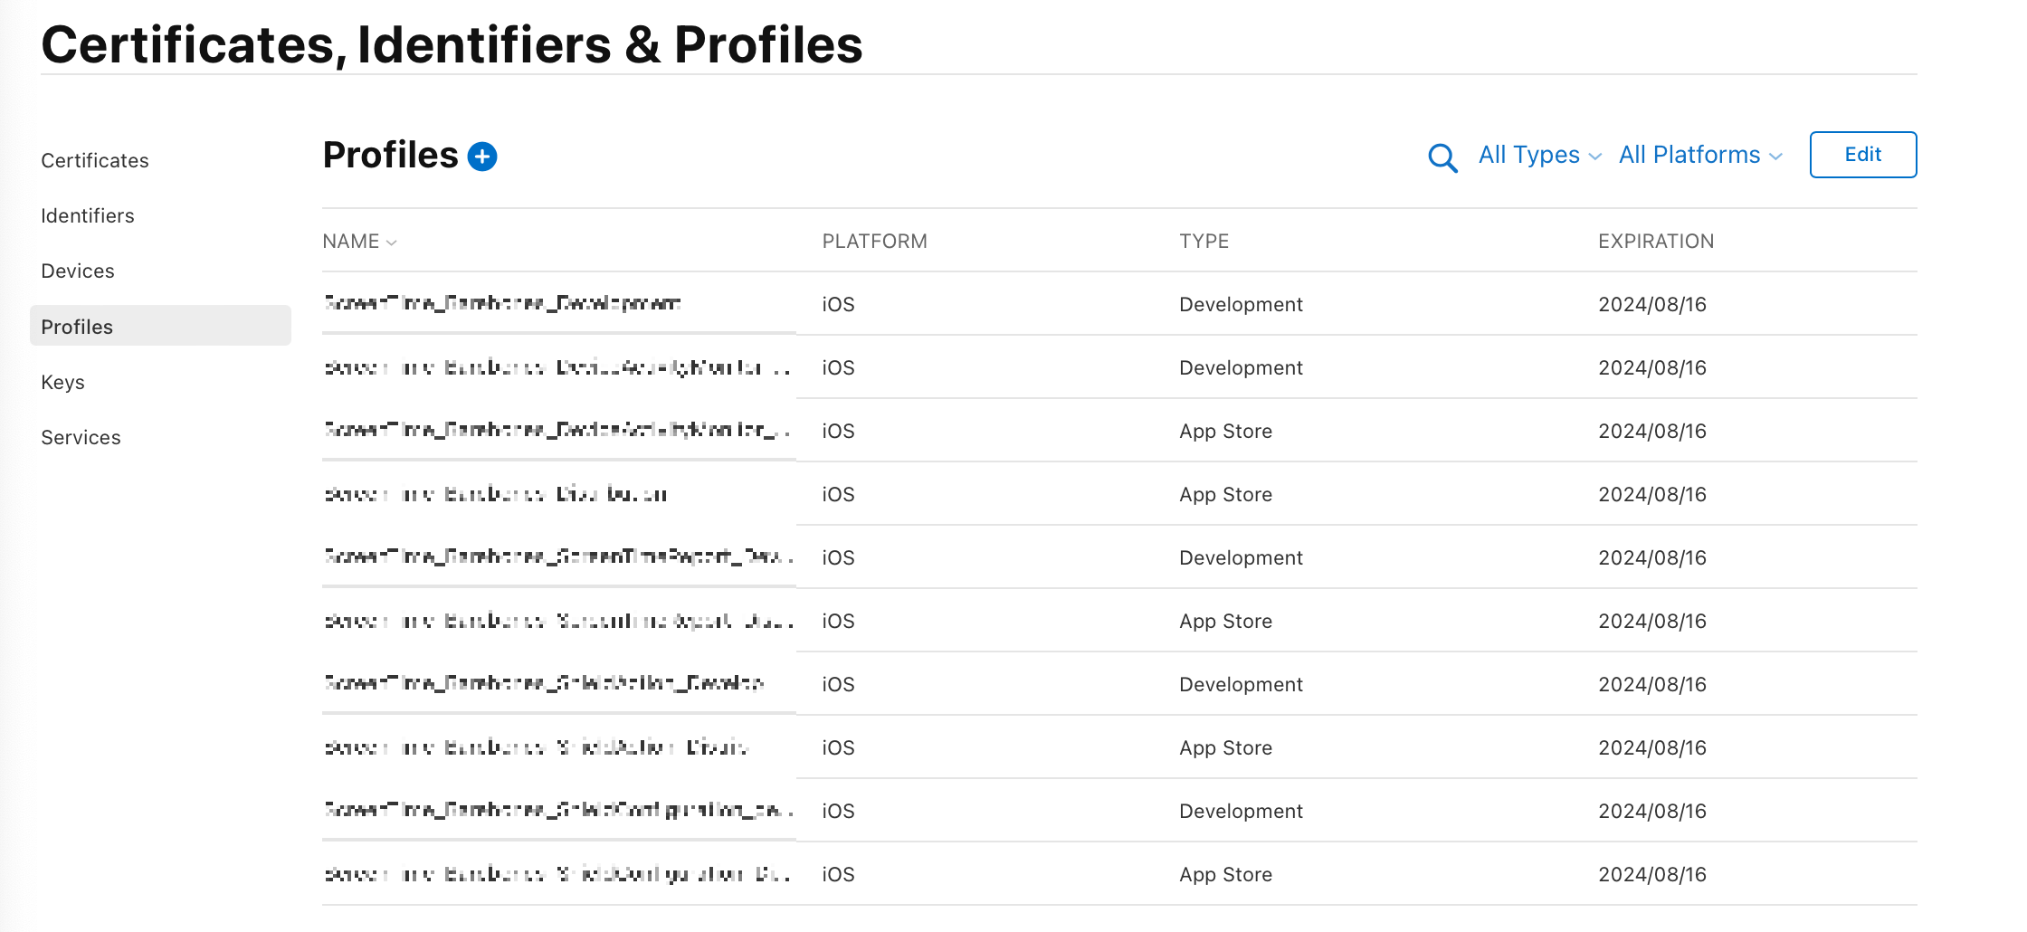Click the blue plus icon to add a profile
The width and height of the screenshot is (2027, 932).
[482, 157]
